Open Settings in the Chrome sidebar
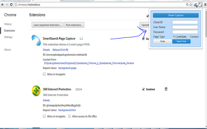Viewport: 207px width, 129px height. (x=8, y=37)
